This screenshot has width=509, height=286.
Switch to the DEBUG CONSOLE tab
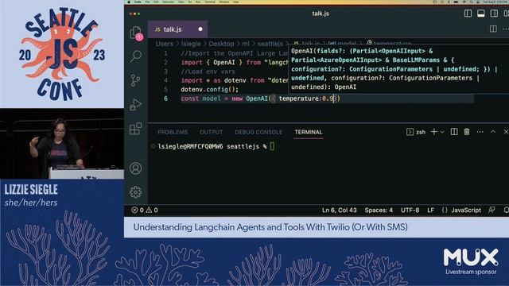pyautogui.click(x=258, y=132)
